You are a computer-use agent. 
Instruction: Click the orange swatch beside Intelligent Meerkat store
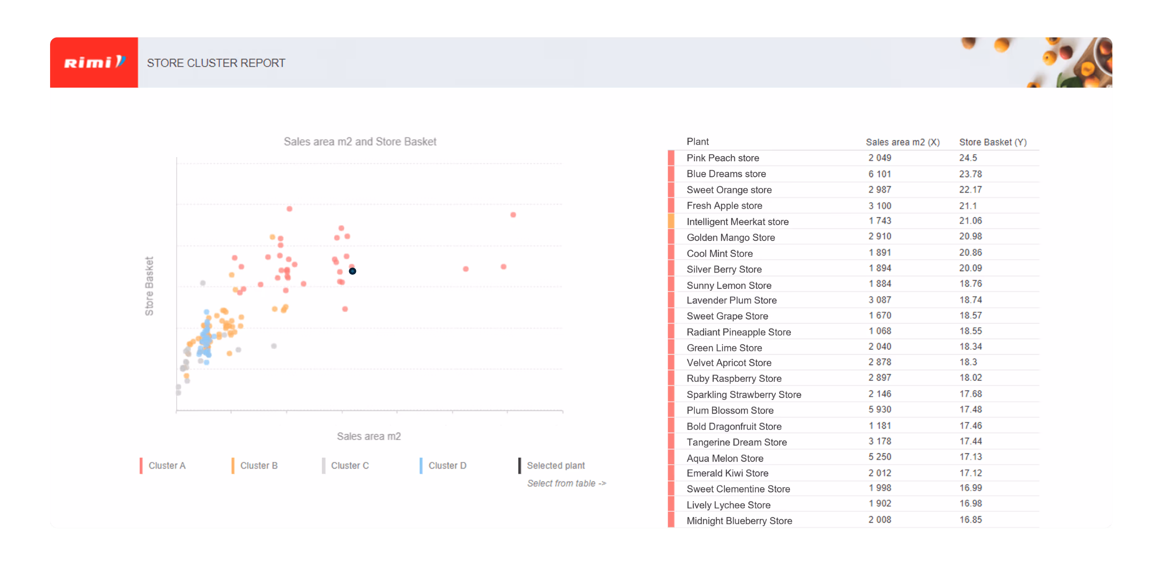671,221
